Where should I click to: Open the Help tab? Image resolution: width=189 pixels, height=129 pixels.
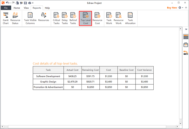tap(47, 8)
